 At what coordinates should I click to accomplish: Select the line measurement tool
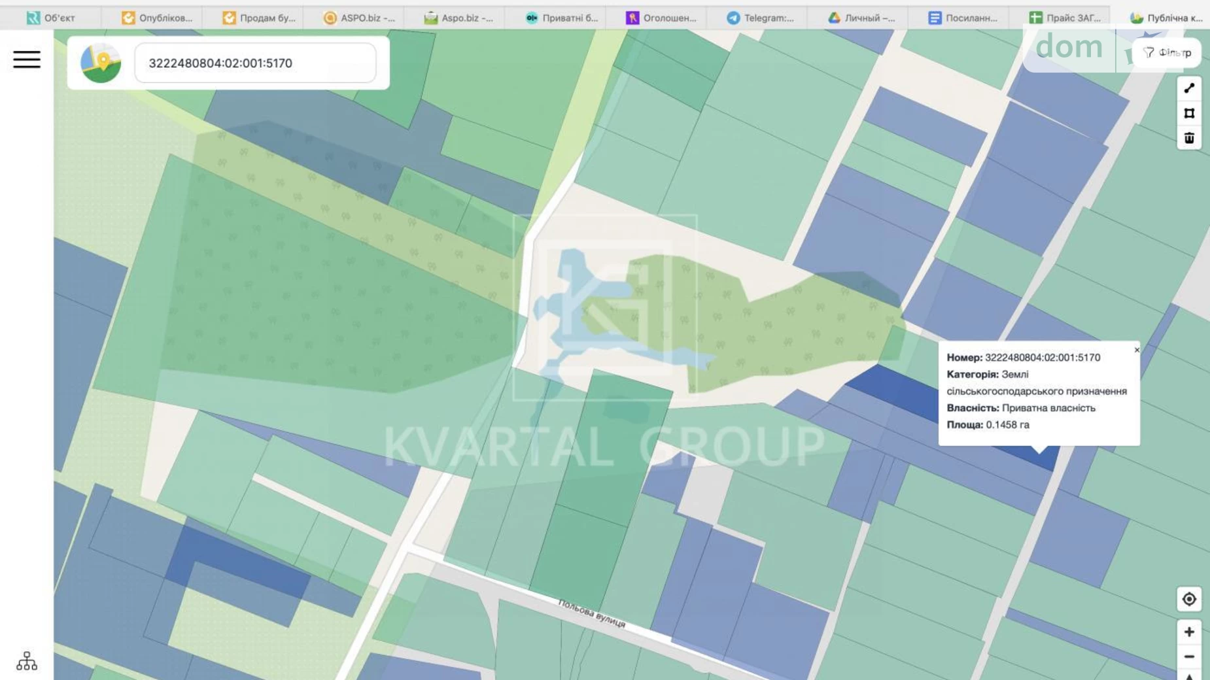click(1189, 88)
